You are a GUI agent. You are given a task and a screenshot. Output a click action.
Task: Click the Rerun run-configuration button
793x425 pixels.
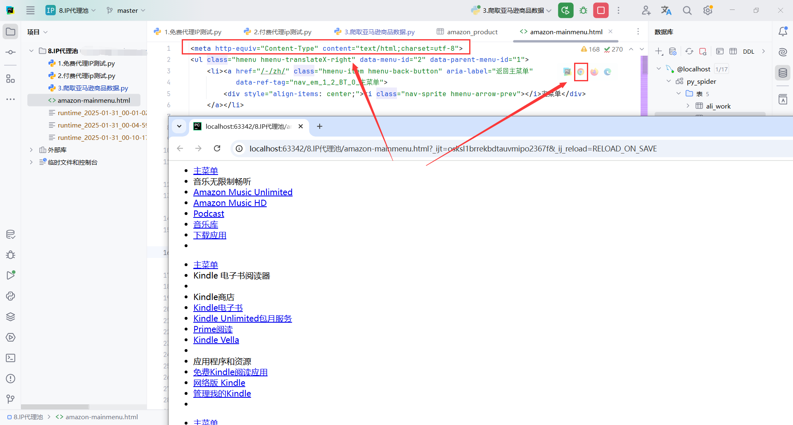(565, 10)
